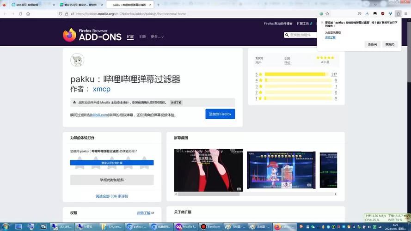Image resolution: width=411 pixels, height=231 pixels.
Task: Click the screenshot carousel horizontal scrollbar
Action: 209,194
